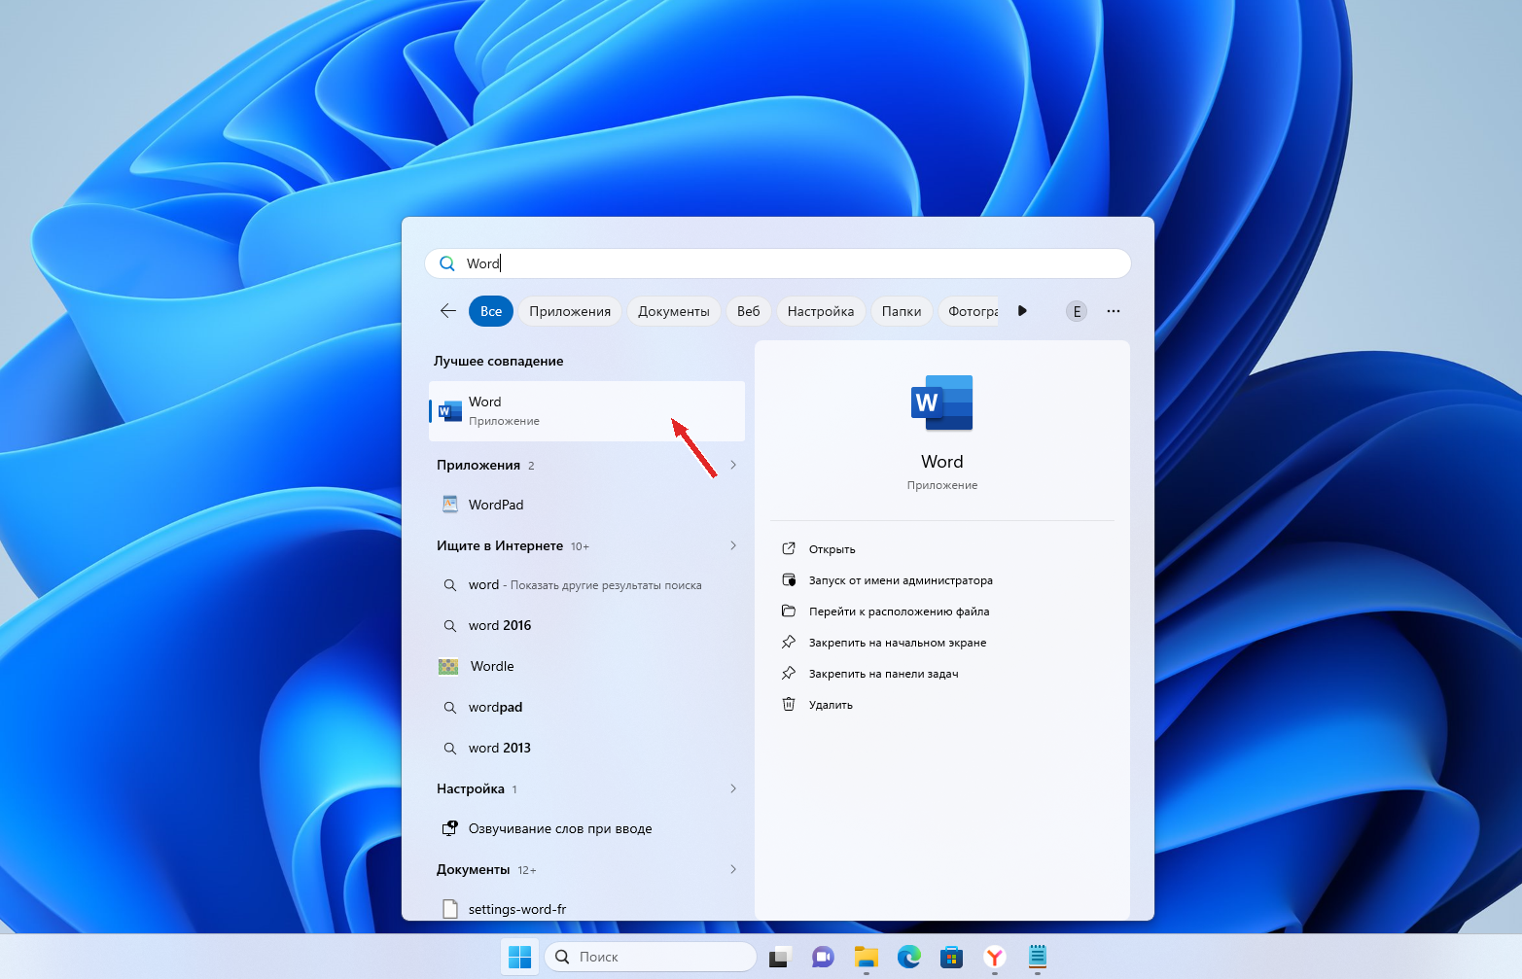Open the more options ellipsis menu
Image resolution: width=1522 pixels, height=979 pixels.
(x=1114, y=311)
